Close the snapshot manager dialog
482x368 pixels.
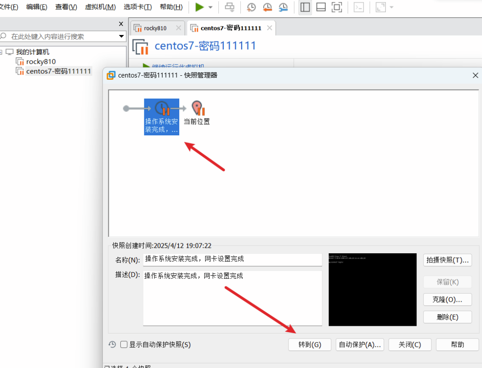[475, 75]
